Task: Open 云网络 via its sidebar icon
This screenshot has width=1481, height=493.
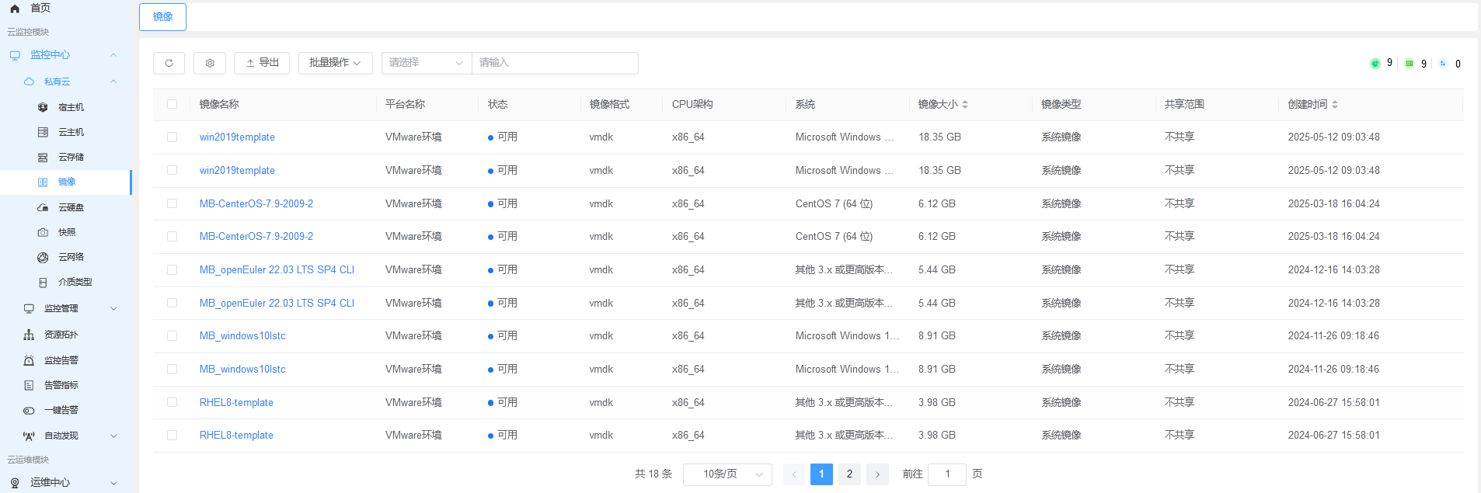Action: click(x=43, y=257)
